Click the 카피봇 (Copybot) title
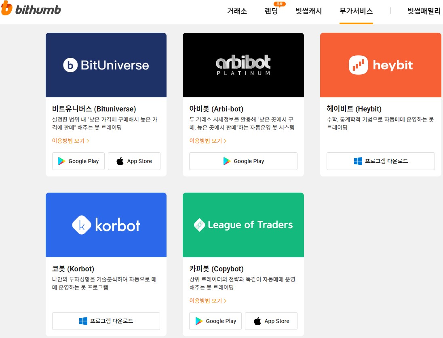 (216, 269)
